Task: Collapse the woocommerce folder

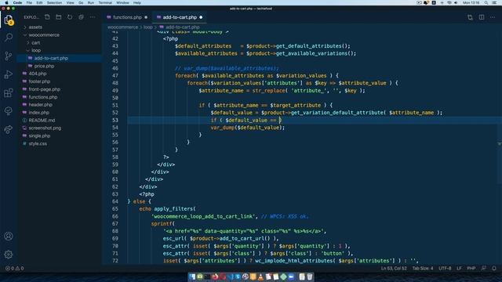Action: coord(44,34)
